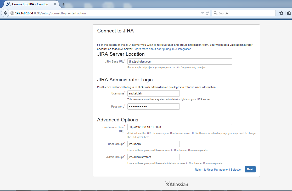Click the JIRA Administrator Login heading
Image resolution: width=292 pixels, height=191 pixels.
pos(125,80)
